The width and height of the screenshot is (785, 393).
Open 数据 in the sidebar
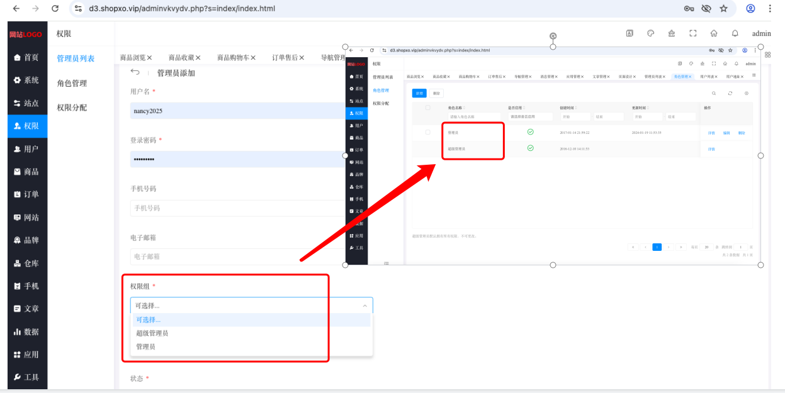[x=26, y=331]
